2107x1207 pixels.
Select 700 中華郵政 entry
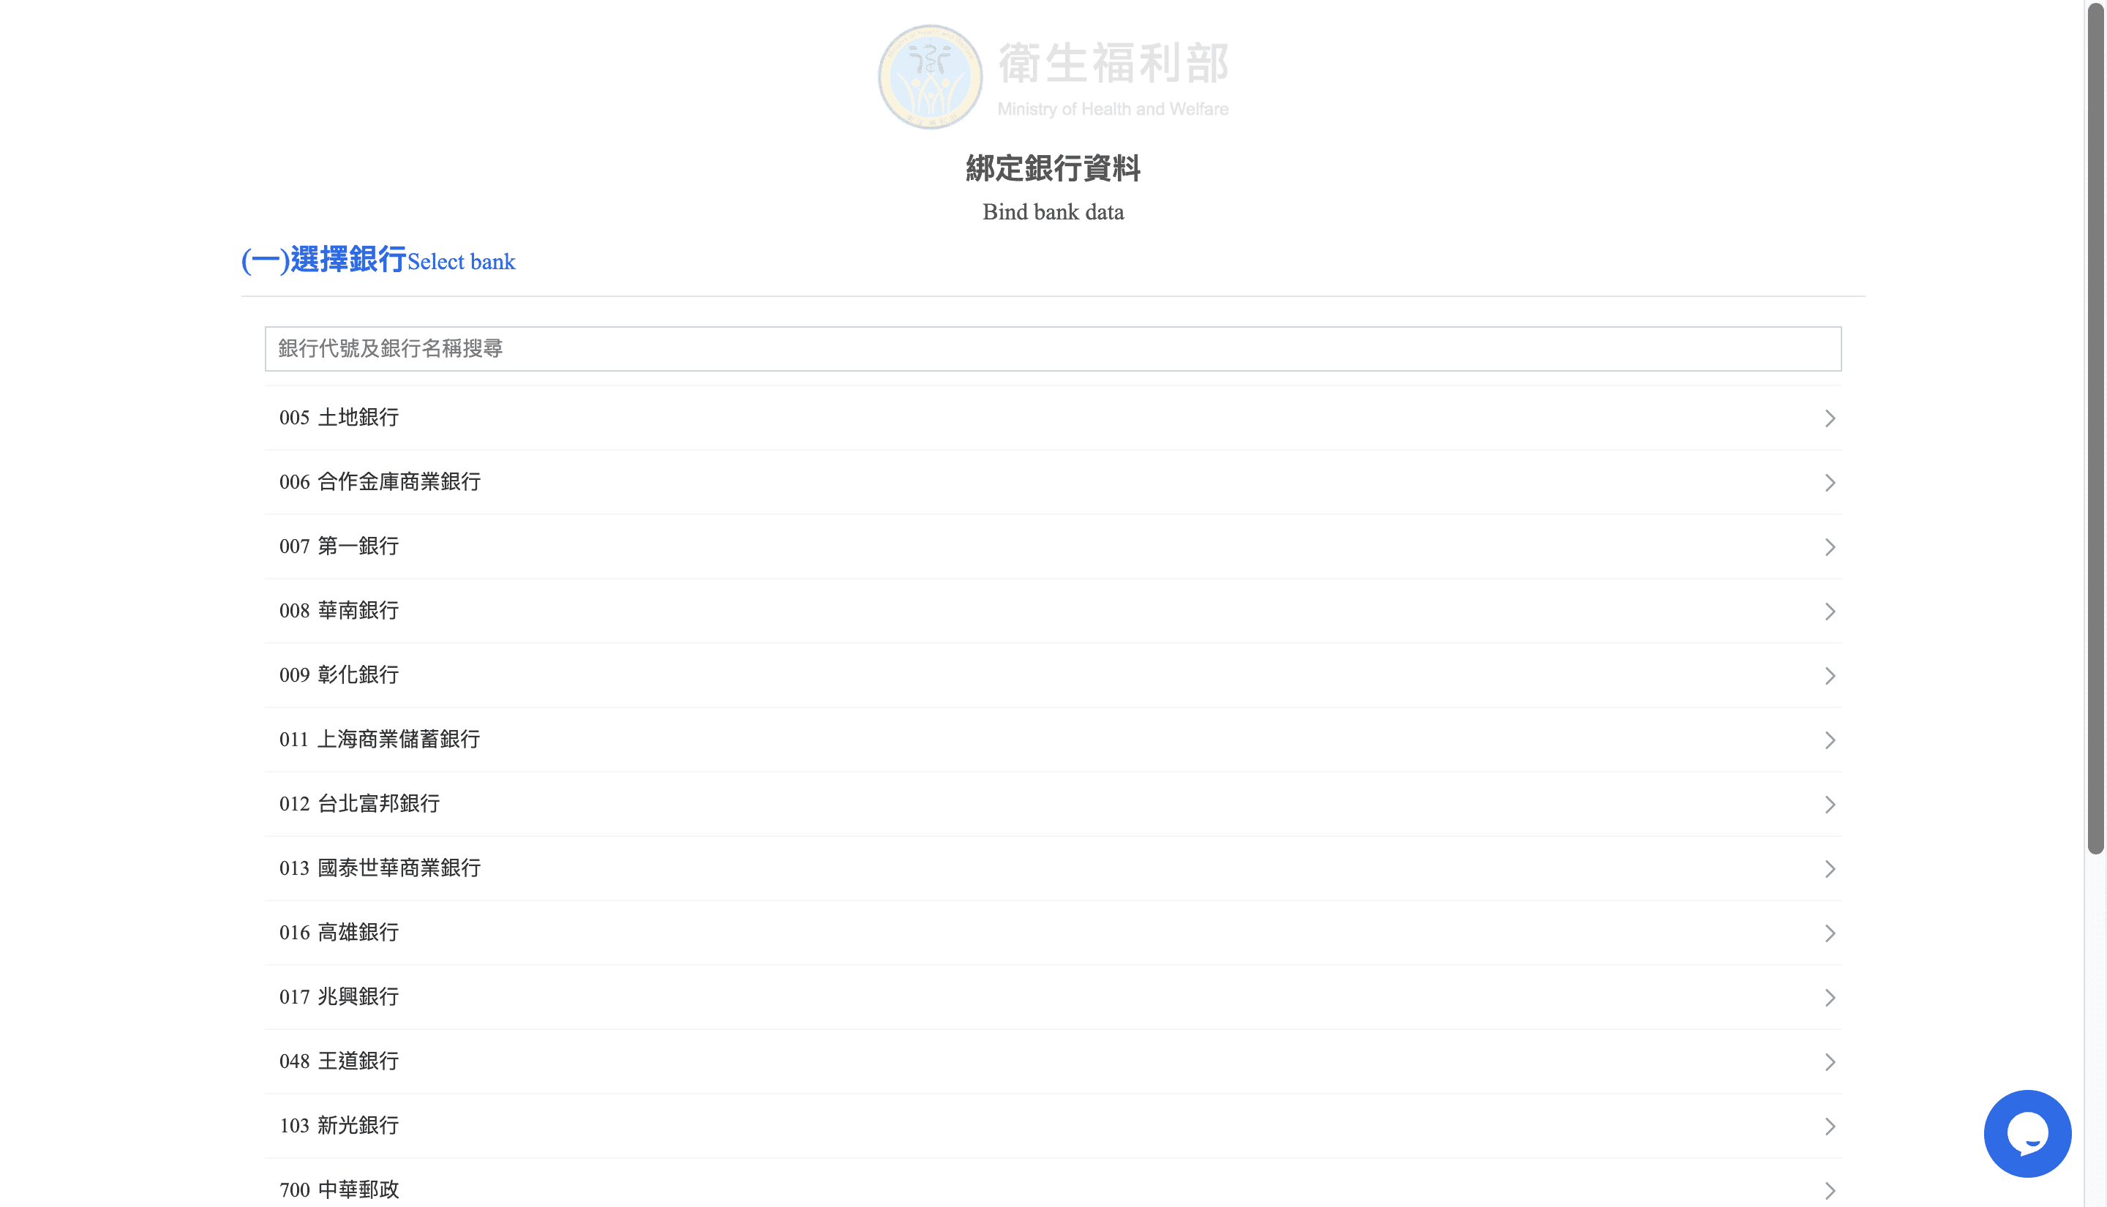[1053, 1183]
